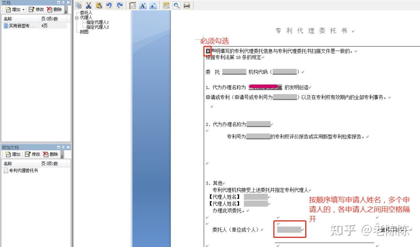Click the 页(项)数 column header in 文档 panel

(x=54, y=19)
